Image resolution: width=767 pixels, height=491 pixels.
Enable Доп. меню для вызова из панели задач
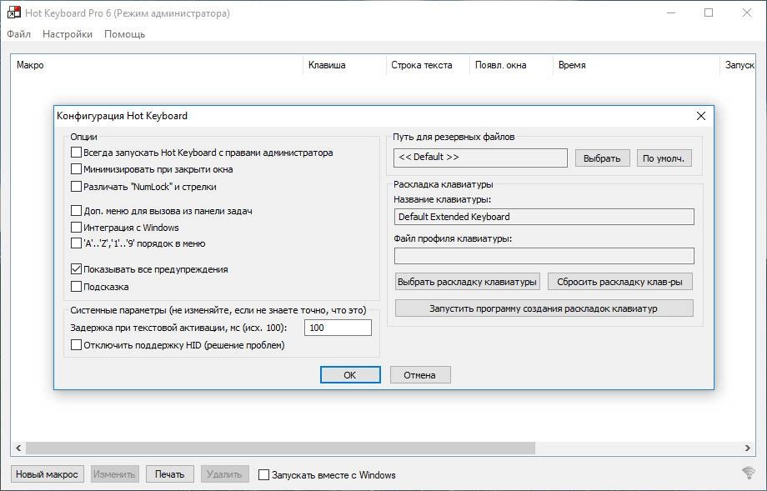click(76, 211)
